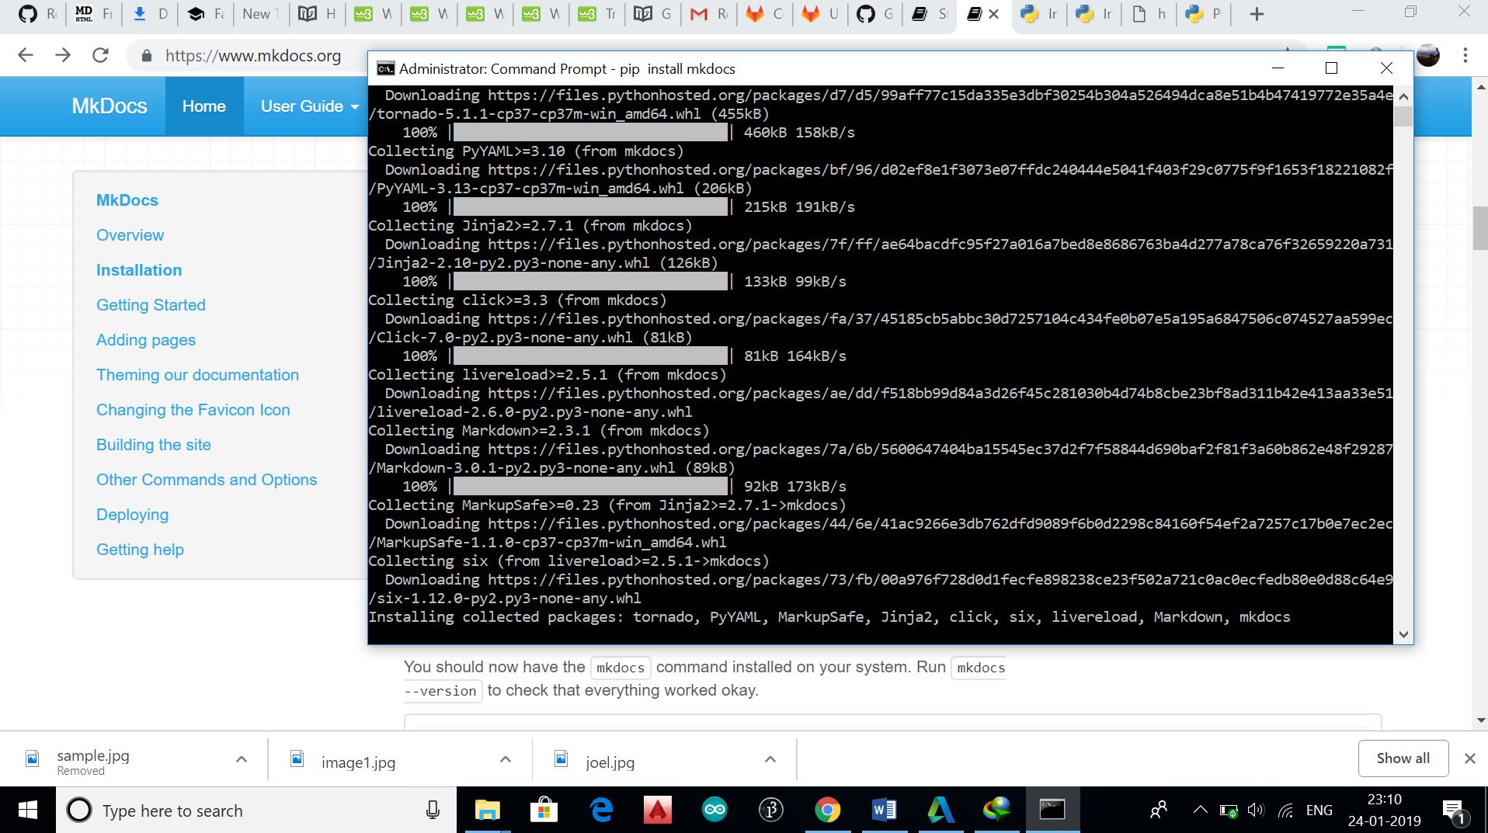Screen dimensions: 1488x833
Task: Open the image1.jpg downloaded file
Action: point(358,762)
